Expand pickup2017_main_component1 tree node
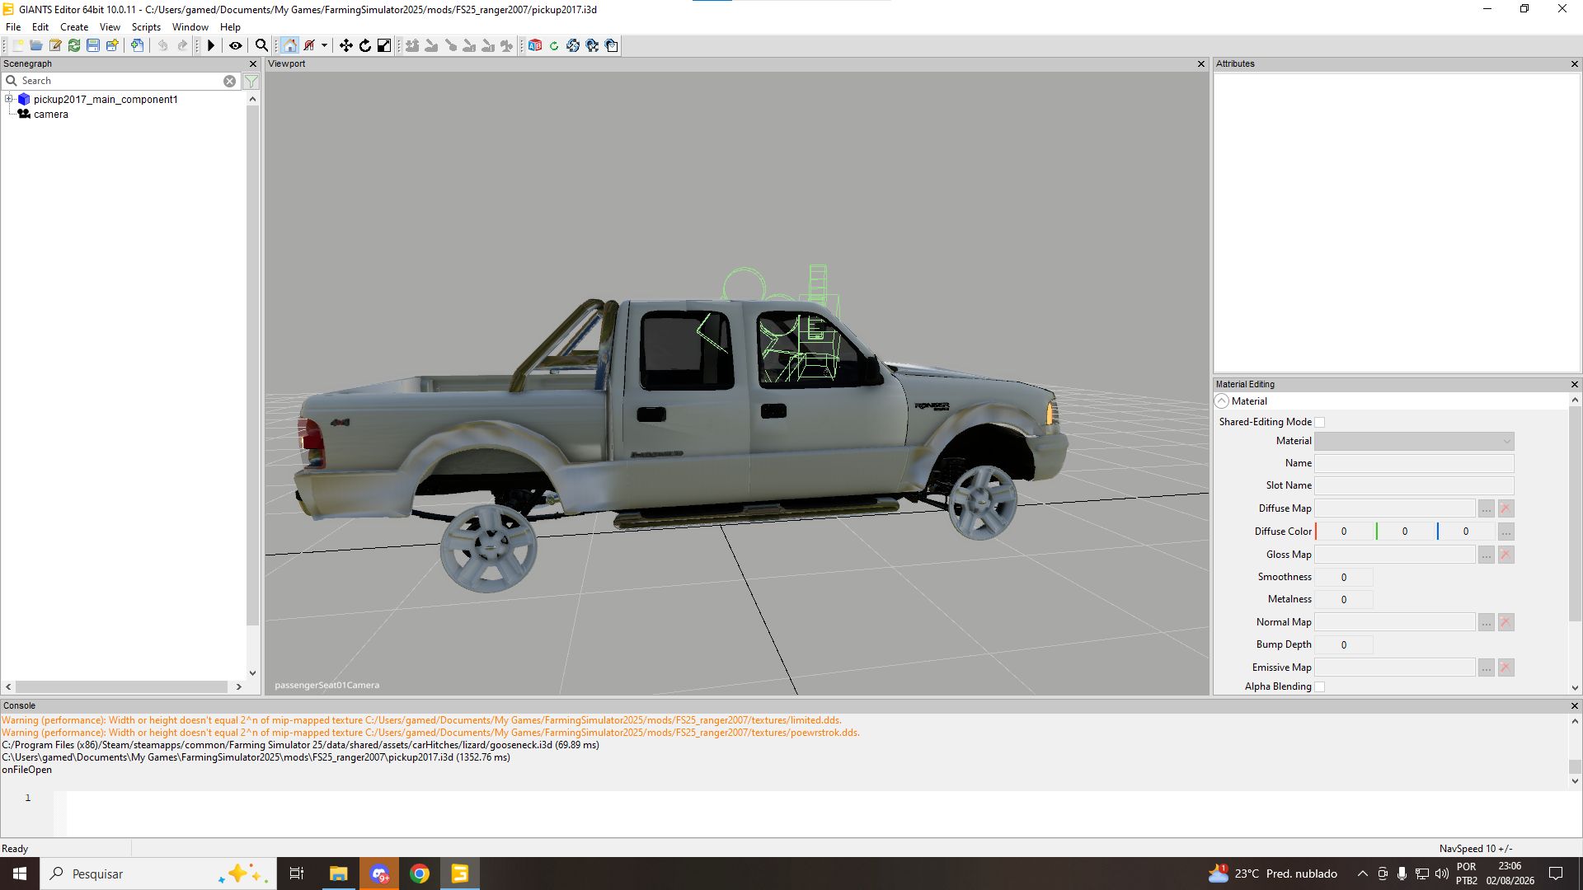This screenshot has width=1583, height=890. click(9, 99)
